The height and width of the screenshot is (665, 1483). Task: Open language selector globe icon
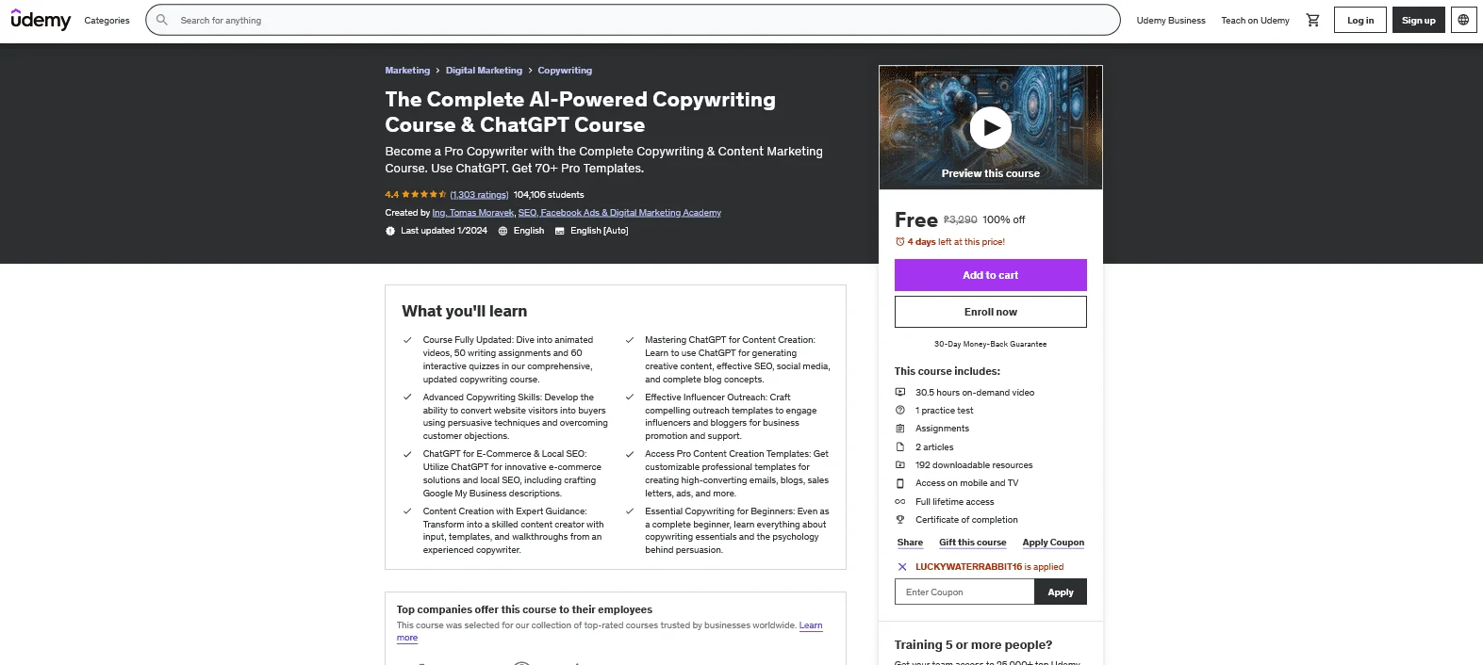(x=1463, y=20)
